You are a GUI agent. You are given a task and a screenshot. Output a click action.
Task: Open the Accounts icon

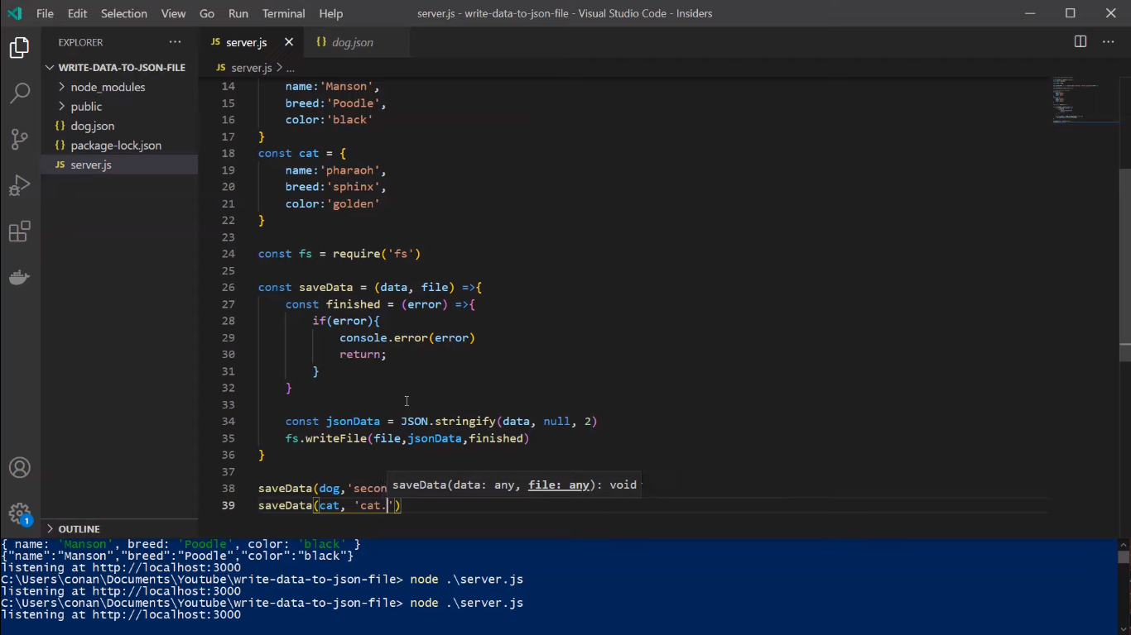coord(19,467)
